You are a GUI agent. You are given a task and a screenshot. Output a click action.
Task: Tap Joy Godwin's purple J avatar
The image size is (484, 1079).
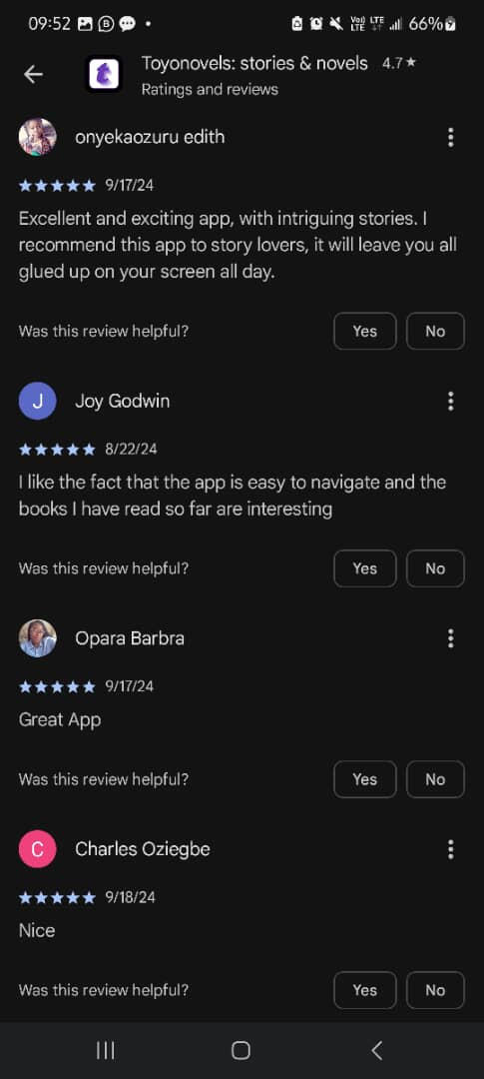pyautogui.click(x=37, y=402)
